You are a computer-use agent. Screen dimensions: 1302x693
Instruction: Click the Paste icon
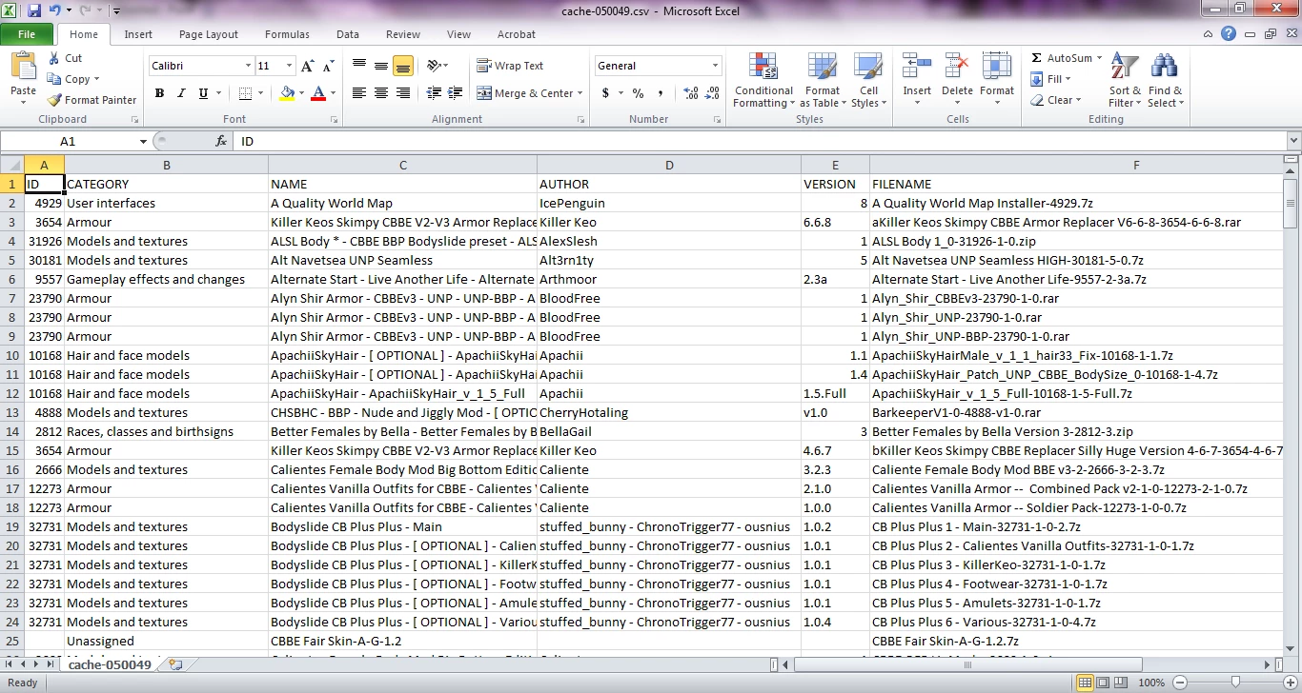click(23, 68)
